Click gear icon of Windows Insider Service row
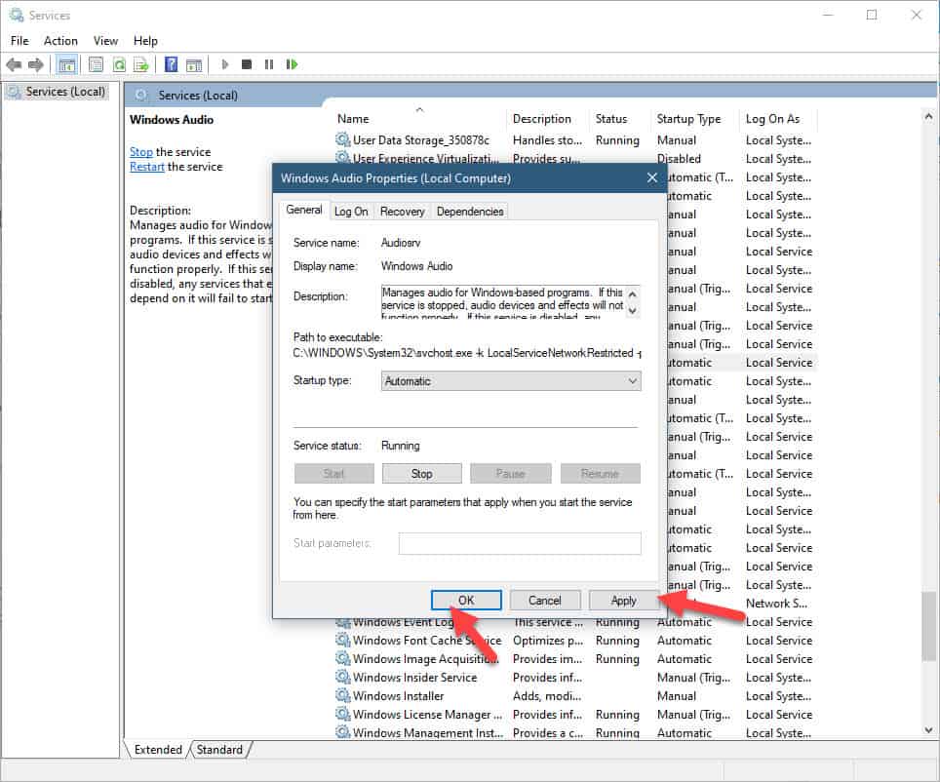This screenshot has height=782, width=940. coord(342,677)
